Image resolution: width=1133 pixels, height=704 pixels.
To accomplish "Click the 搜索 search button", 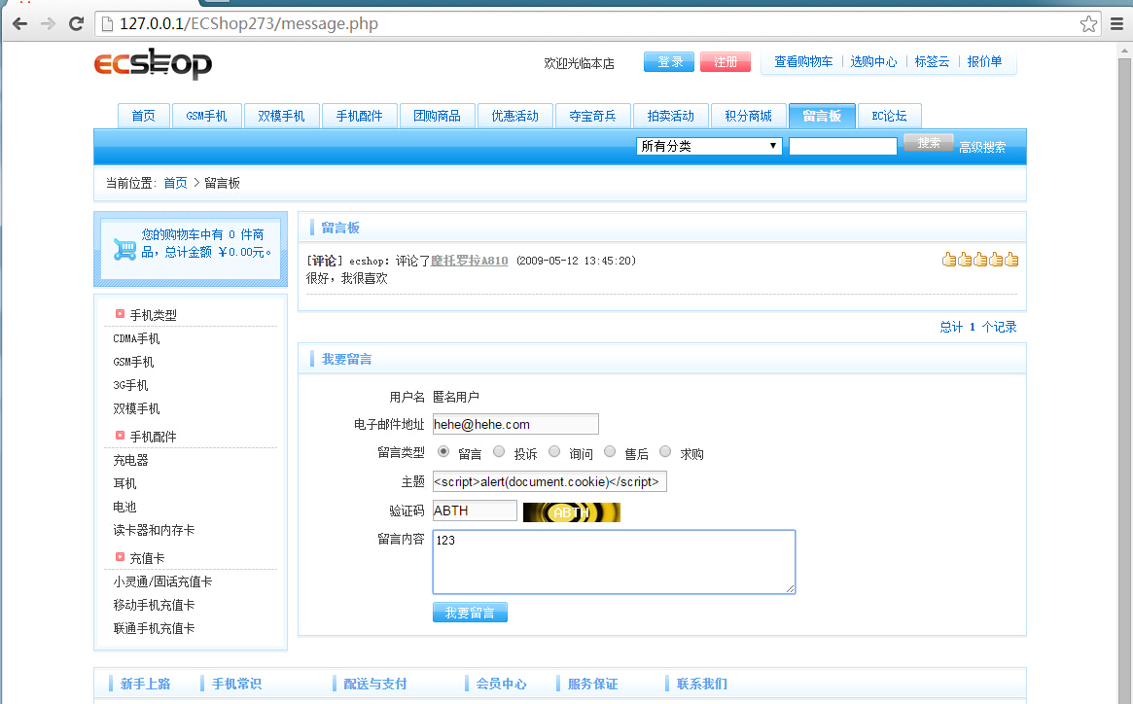I will pos(929,144).
